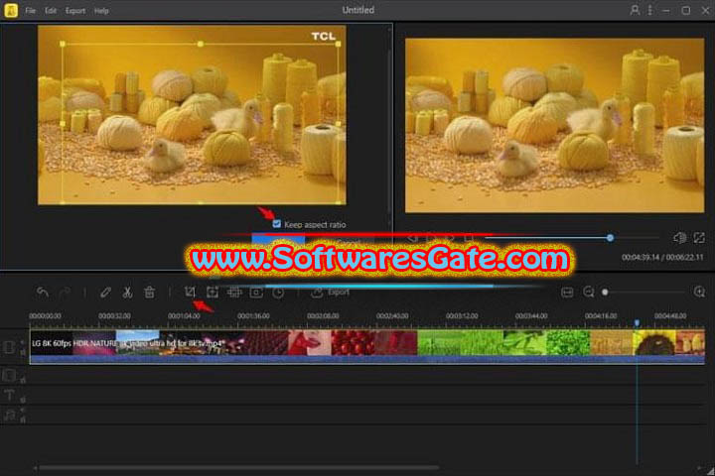Screen dimensions: 715x476
Task: Toggle lock on the overlay track
Action: tap(23, 380)
